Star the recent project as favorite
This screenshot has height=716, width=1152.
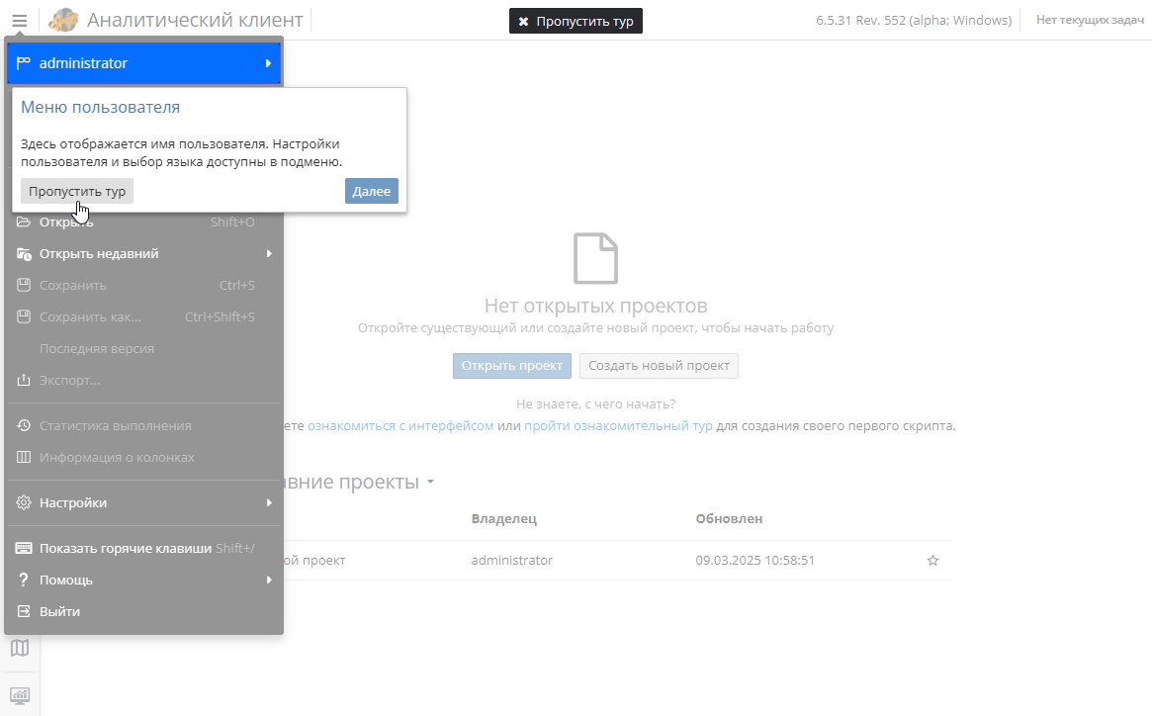[x=932, y=561]
